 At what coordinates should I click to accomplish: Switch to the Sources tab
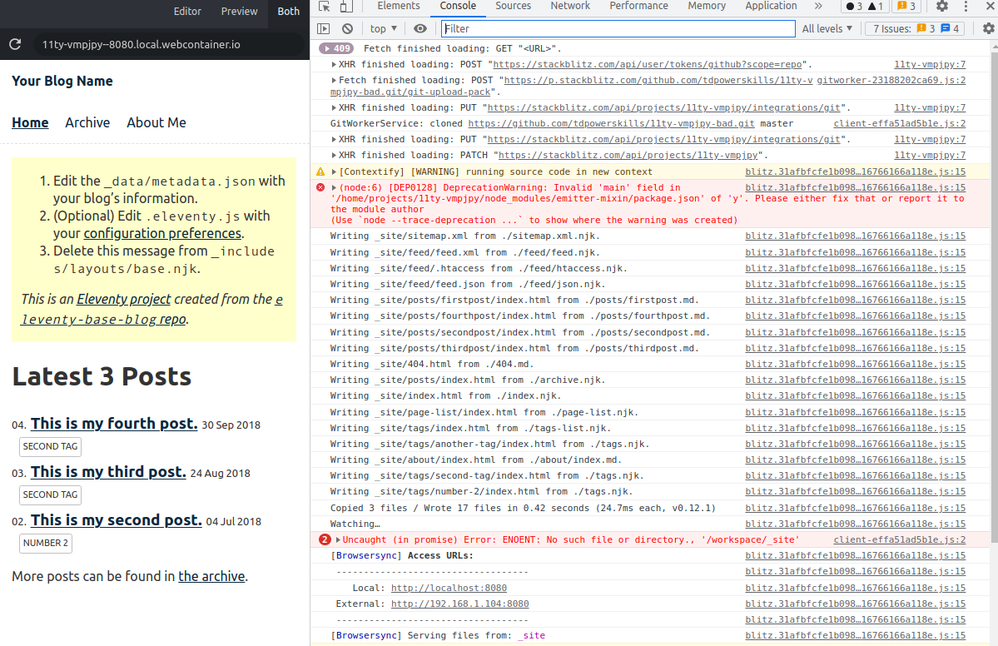513,6
